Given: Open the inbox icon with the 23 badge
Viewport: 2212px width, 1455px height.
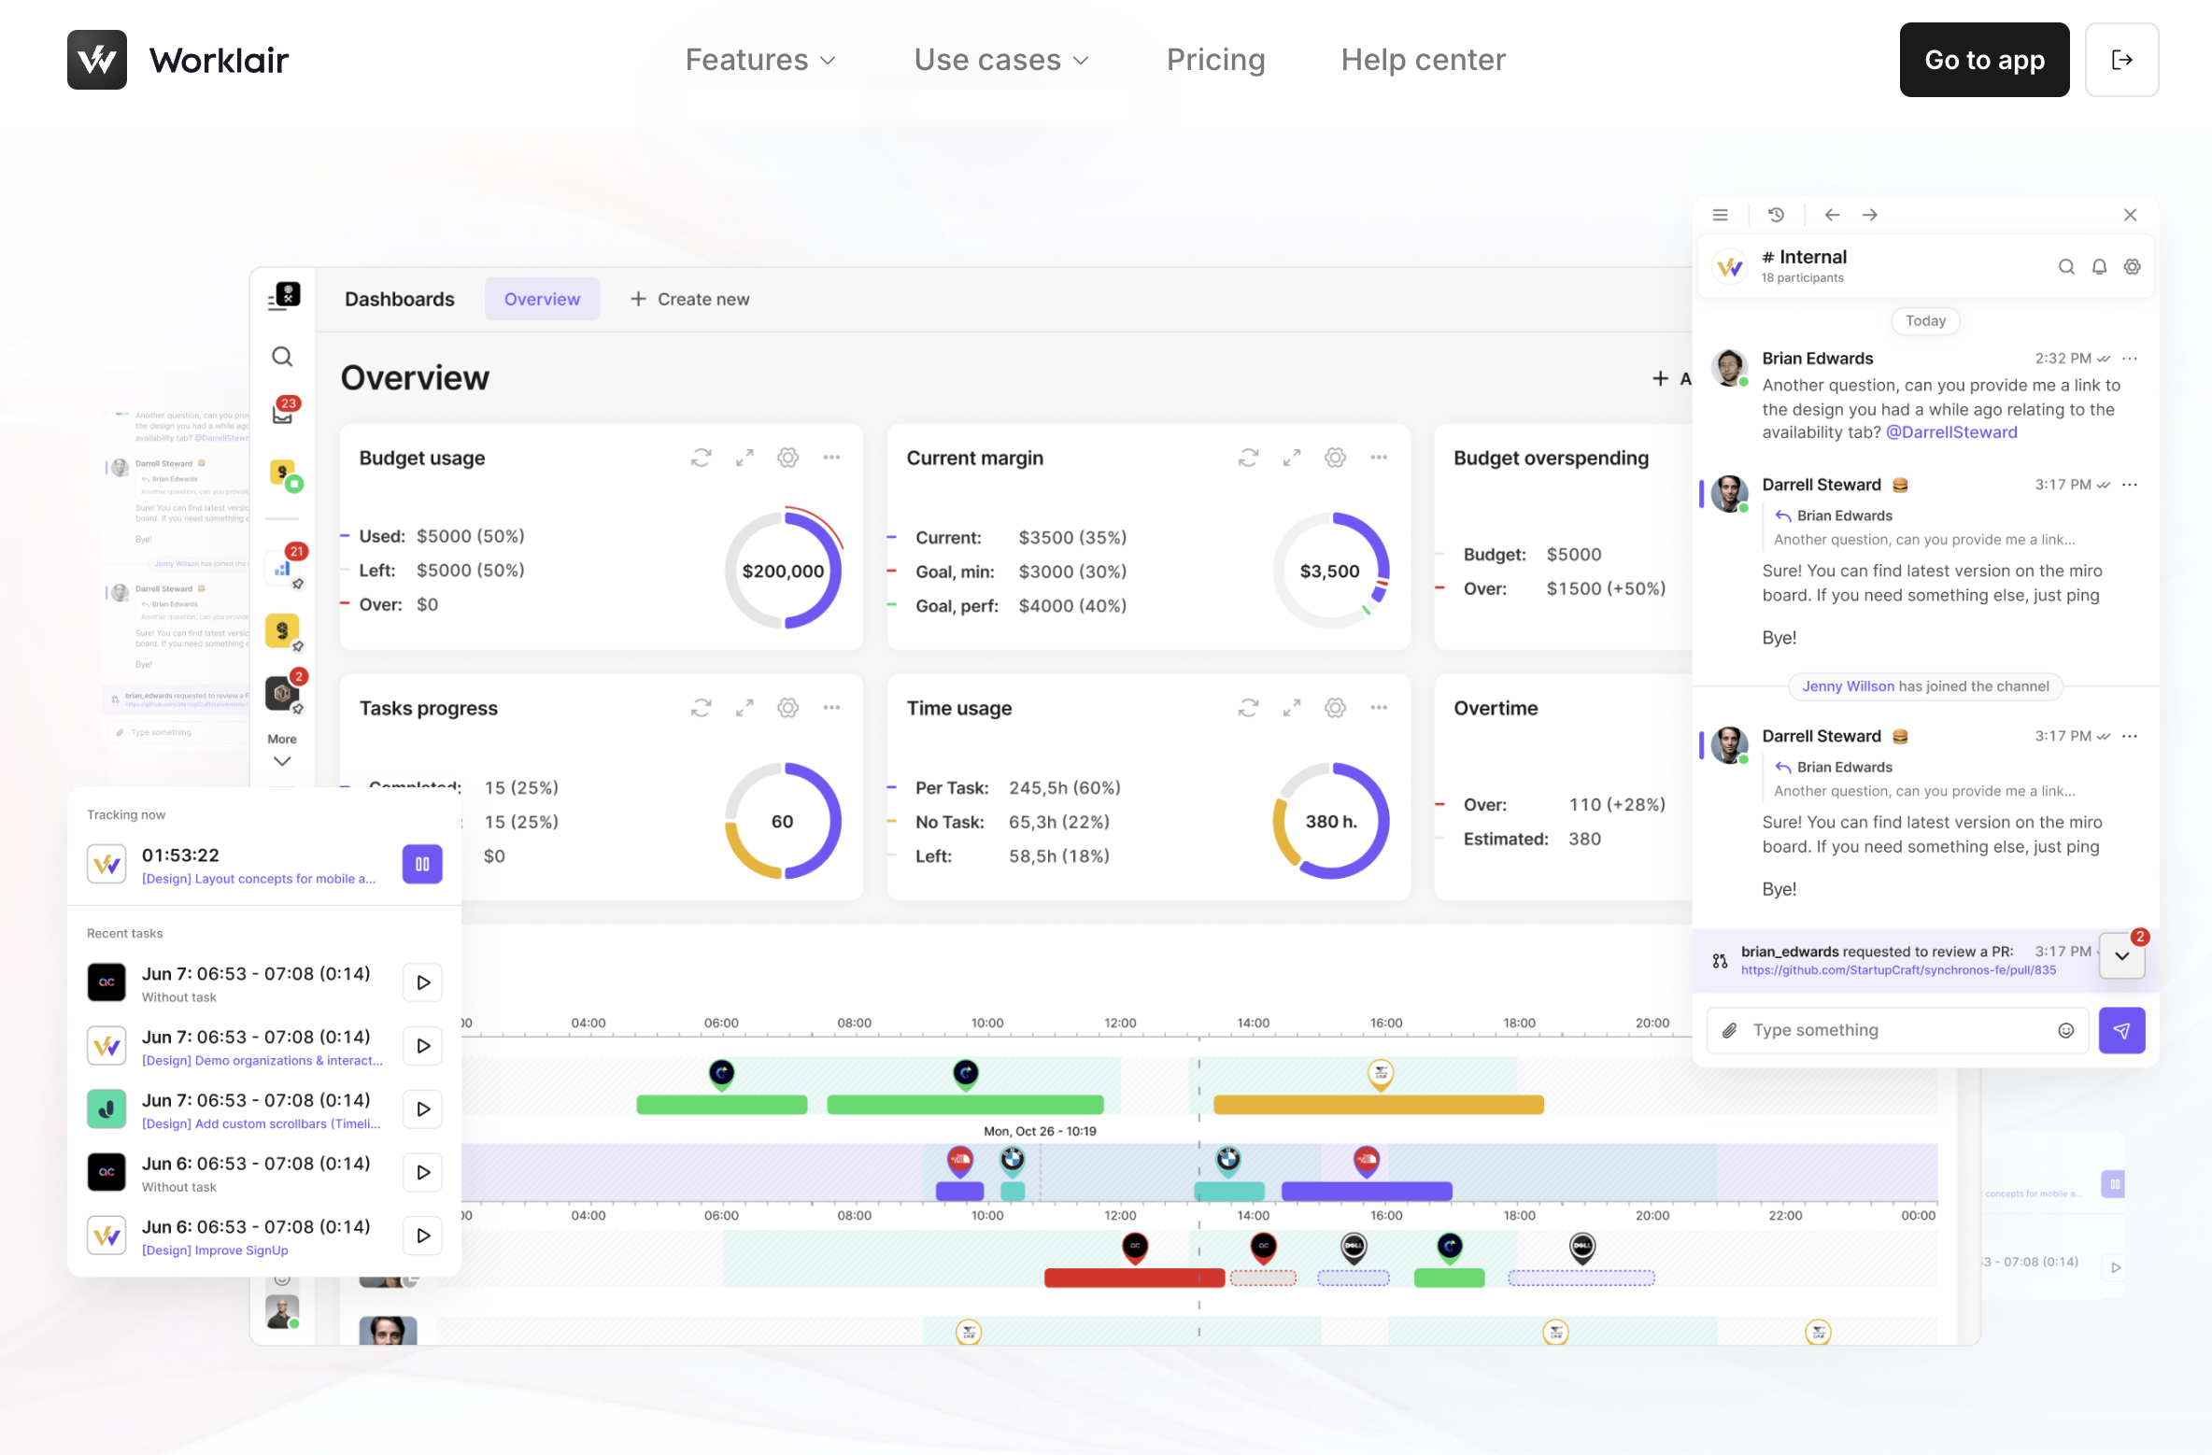Looking at the screenshot, I should pyautogui.click(x=283, y=414).
